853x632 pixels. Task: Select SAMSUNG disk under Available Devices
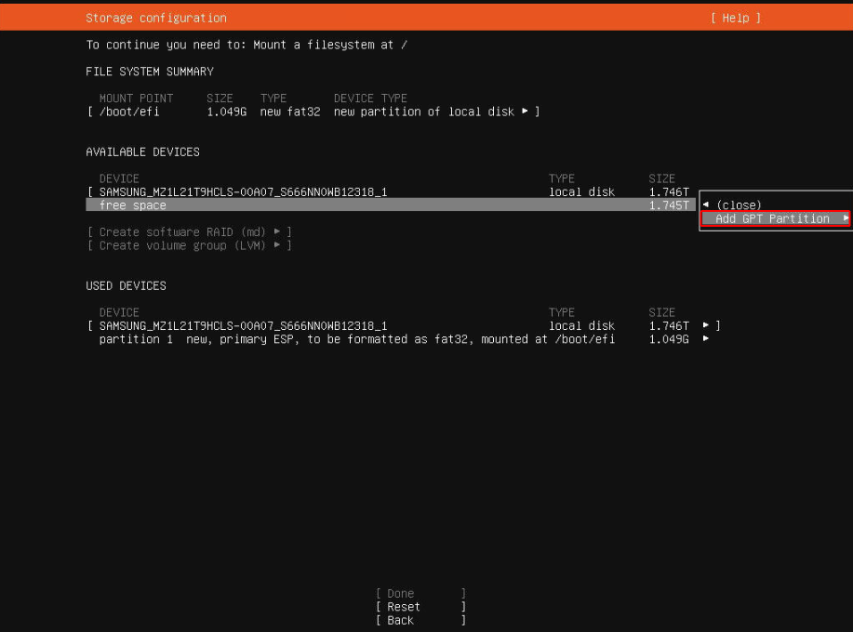(243, 192)
